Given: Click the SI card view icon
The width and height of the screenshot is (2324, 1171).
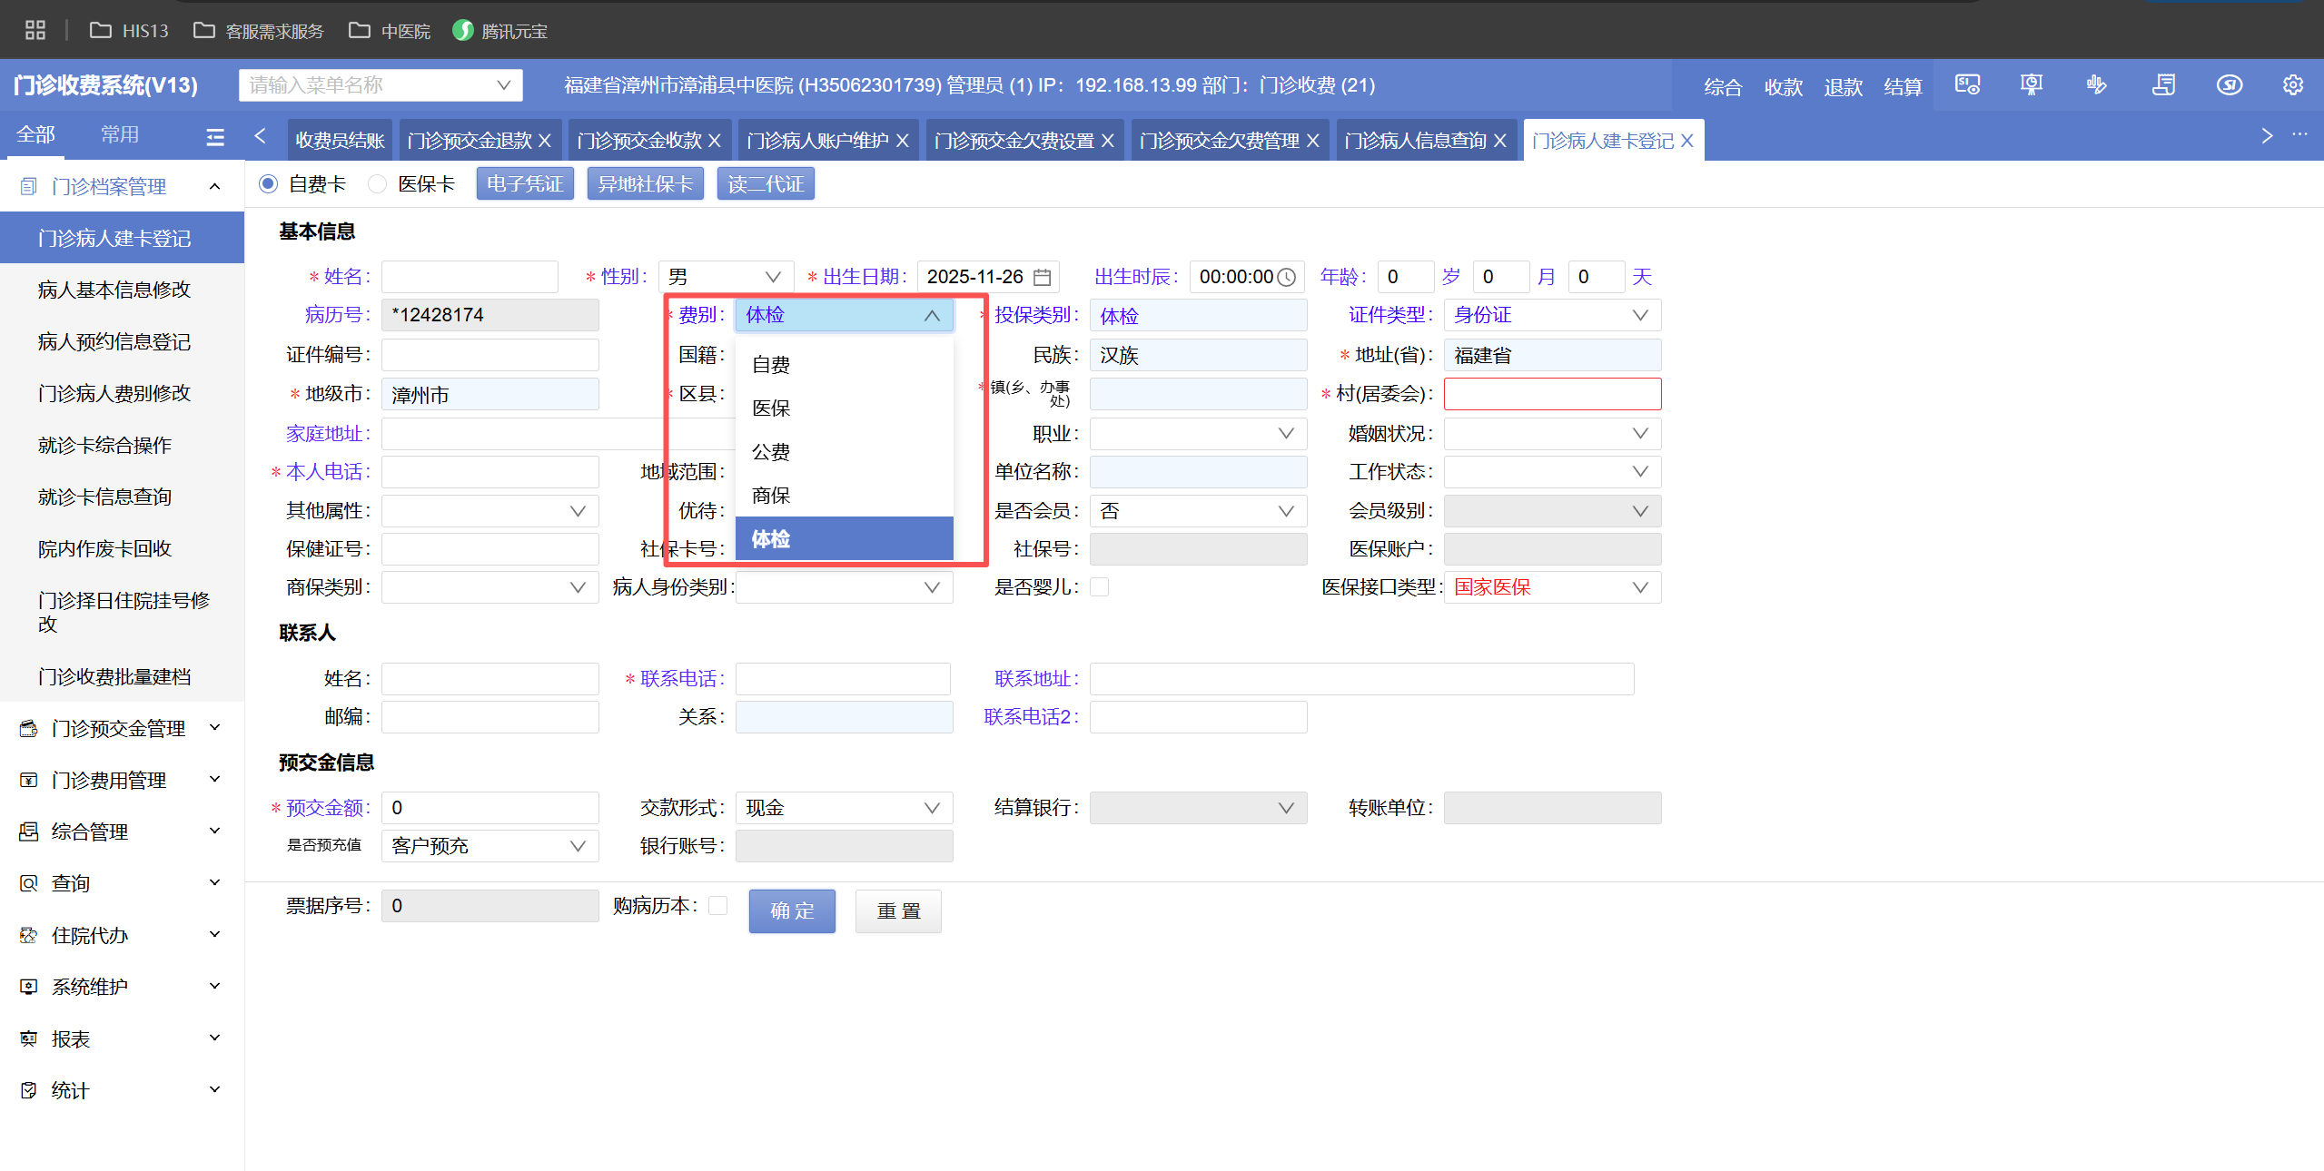Looking at the screenshot, I should 1967,85.
